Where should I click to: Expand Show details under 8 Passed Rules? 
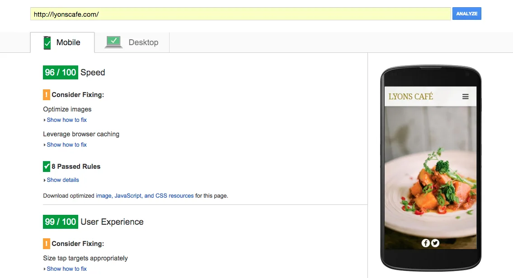63,180
